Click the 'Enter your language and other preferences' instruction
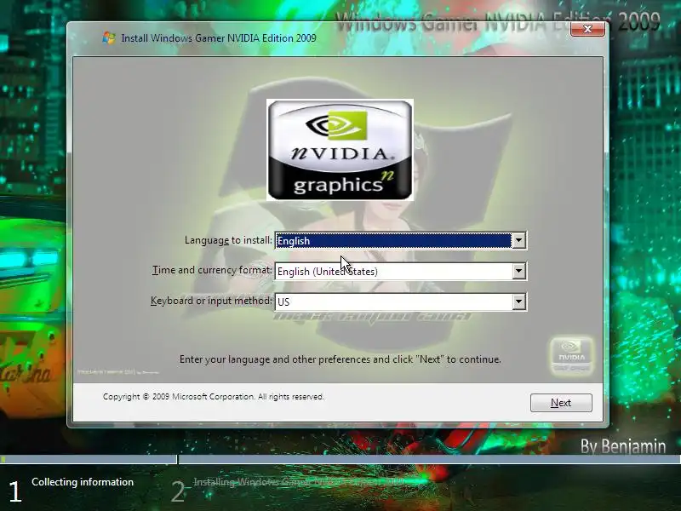This screenshot has height=511, width=681. (340, 359)
